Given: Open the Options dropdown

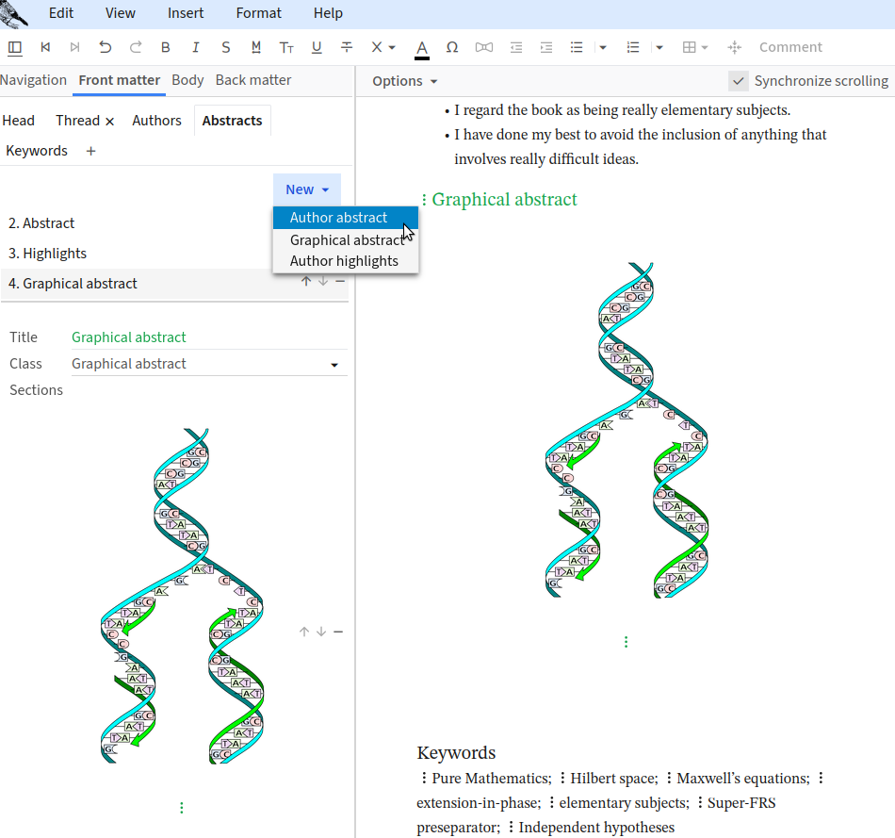Looking at the screenshot, I should point(404,81).
